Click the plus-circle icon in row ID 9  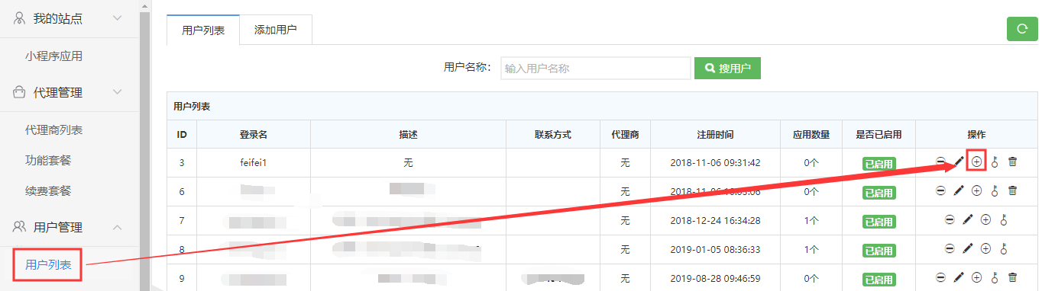976,278
